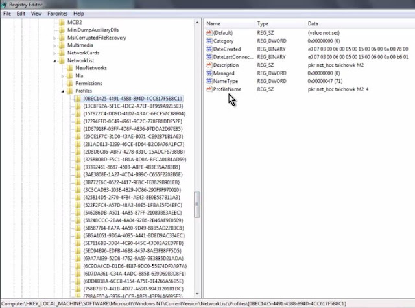This screenshot has height=308, width=415.
Task: Collapse the NetworkList key
Action: click(x=54, y=61)
